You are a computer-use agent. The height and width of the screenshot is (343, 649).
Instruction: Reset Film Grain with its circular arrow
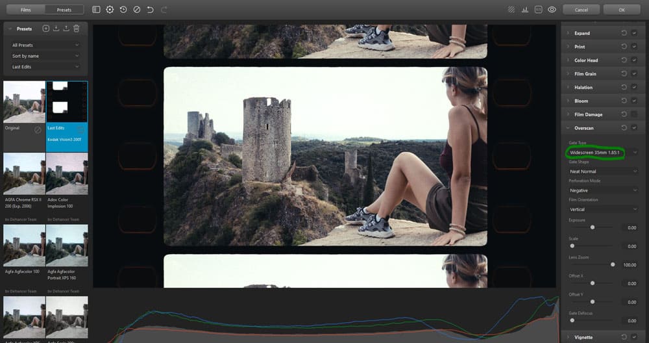624,74
